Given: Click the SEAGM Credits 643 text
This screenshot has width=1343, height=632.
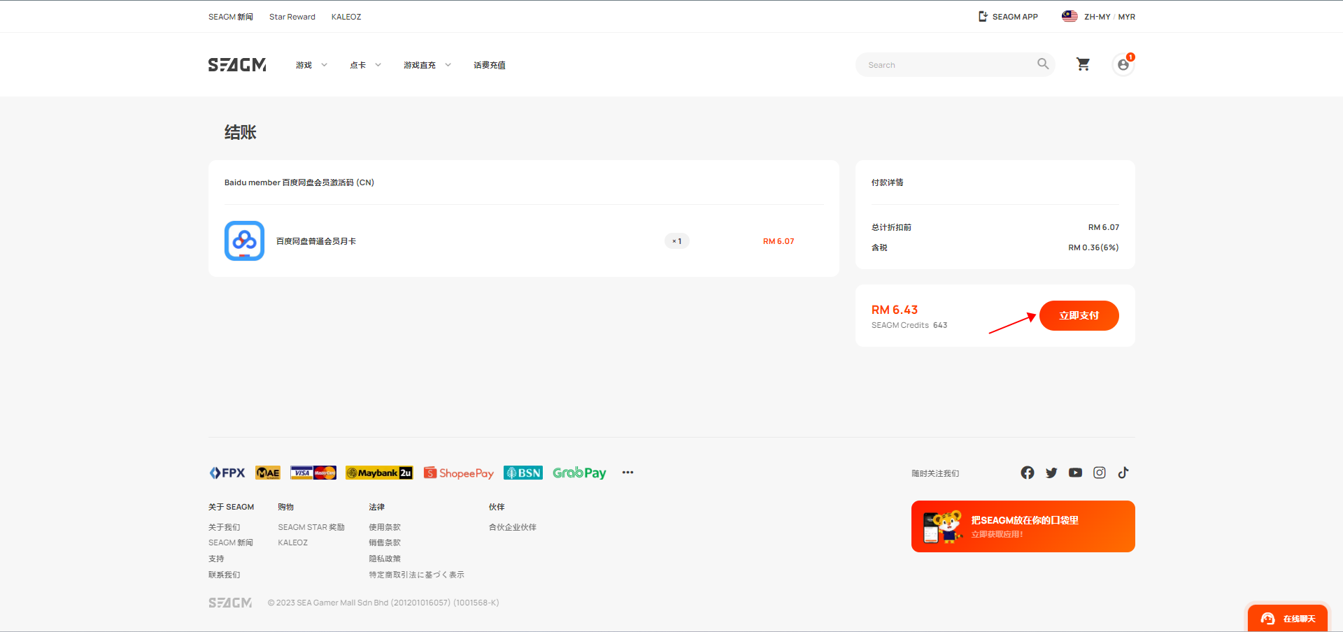Looking at the screenshot, I should point(909,325).
